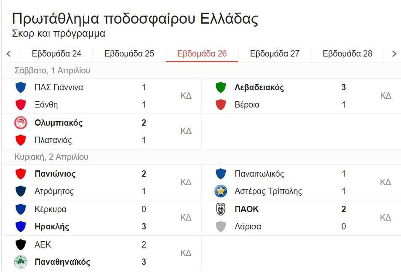Select the Εβδομάδα 27 tab

coord(275,54)
